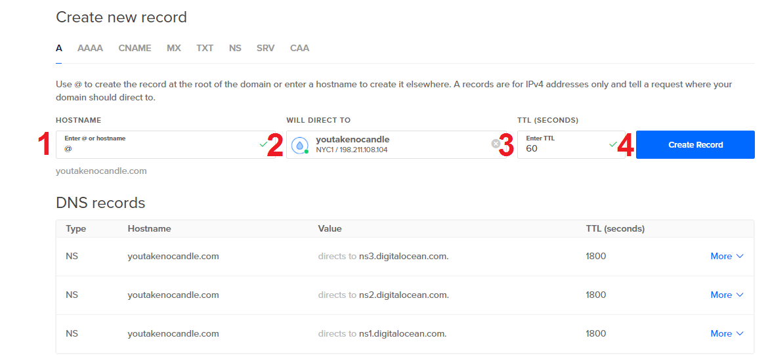
Task: Open the NS record tab
Action: point(235,48)
